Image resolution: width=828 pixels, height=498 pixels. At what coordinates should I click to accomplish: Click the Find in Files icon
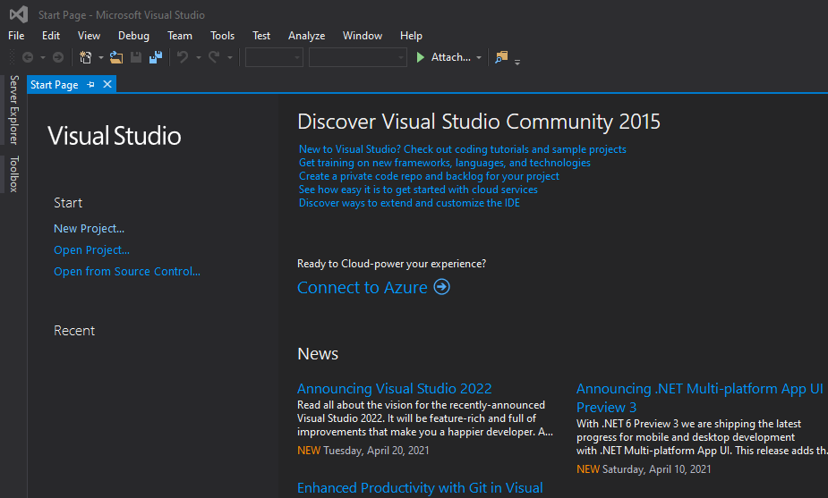(x=501, y=57)
